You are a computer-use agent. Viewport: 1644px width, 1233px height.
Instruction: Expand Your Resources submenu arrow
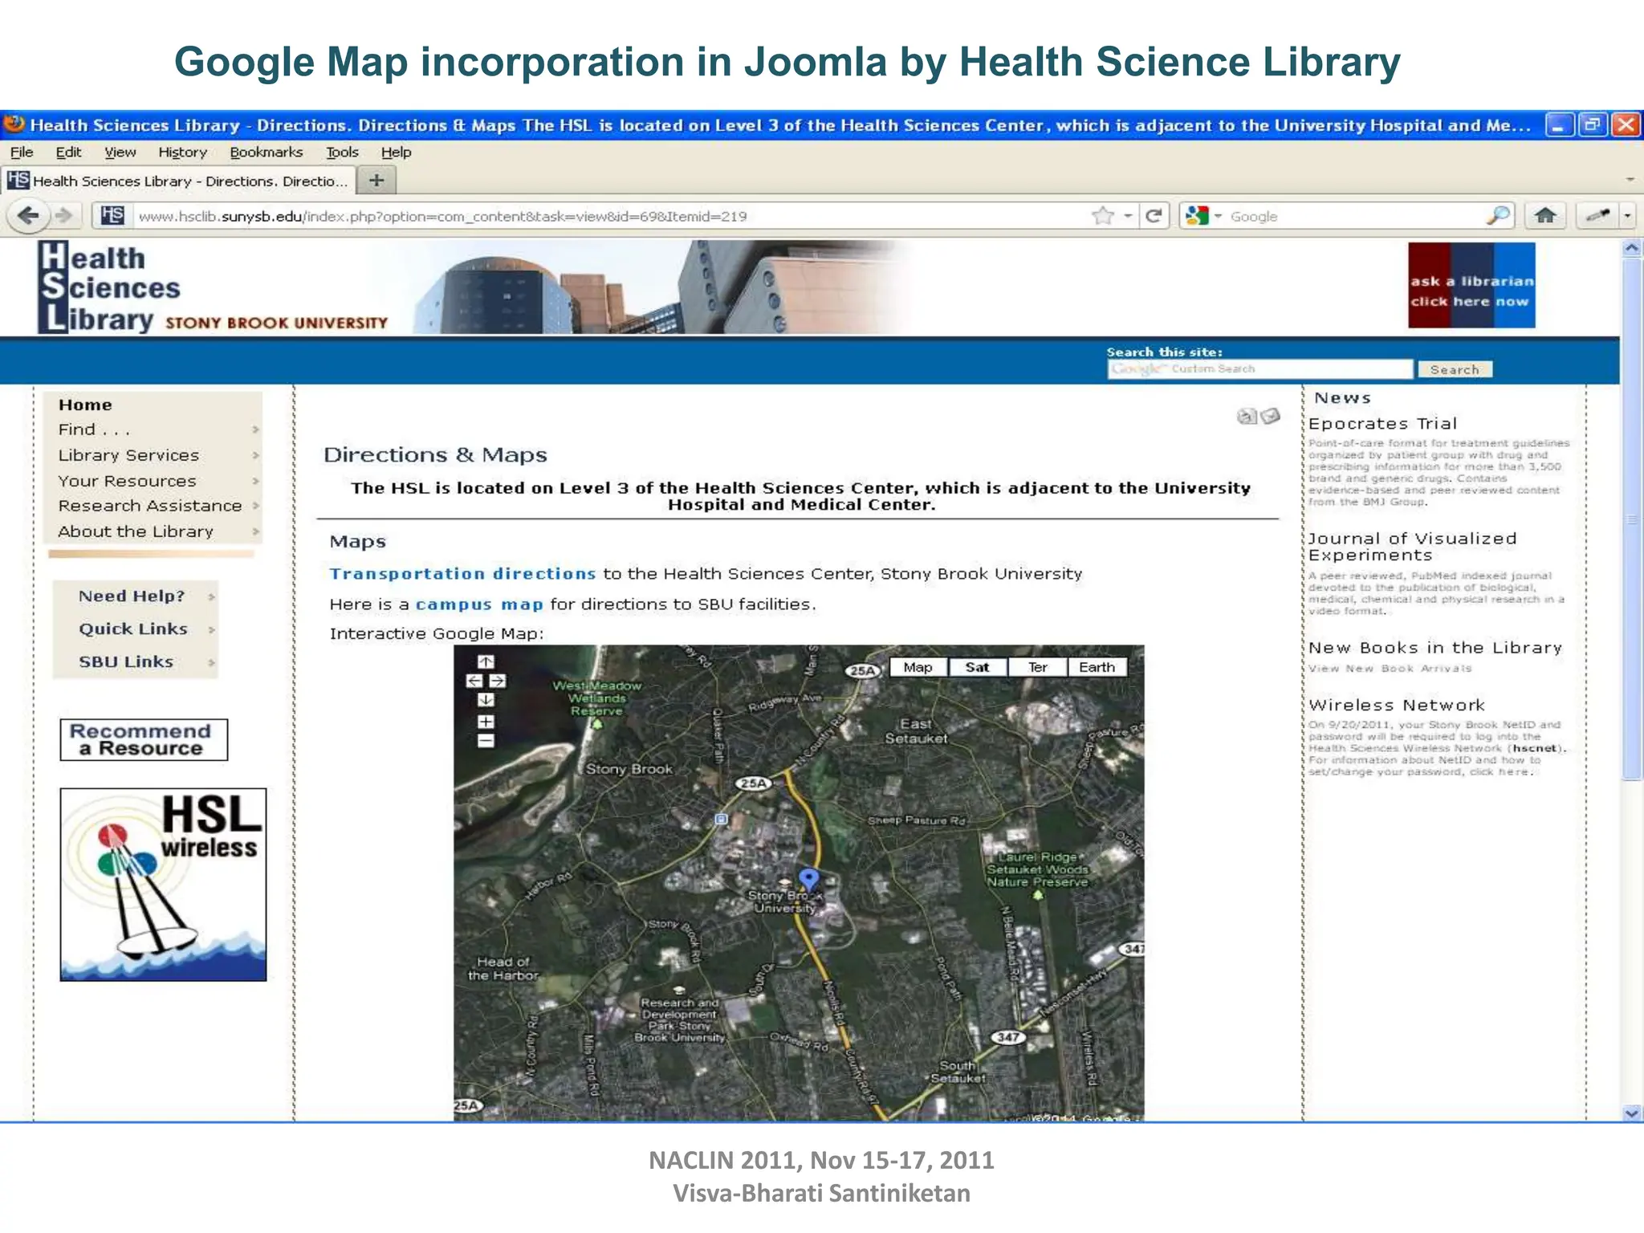[255, 481]
